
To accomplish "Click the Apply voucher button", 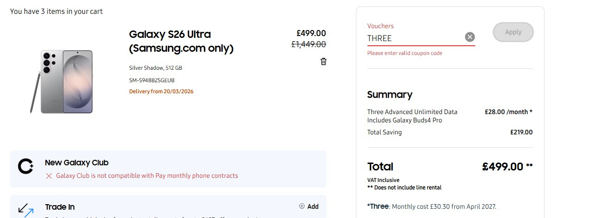I will click(513, 32).
